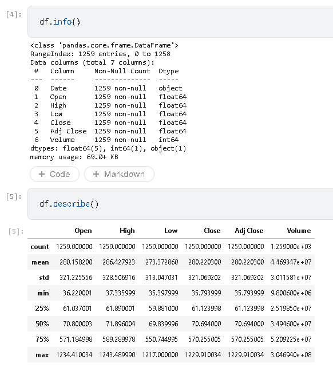Click into the df.info() code cell
Viewport: 333px width, 379px height.
point(180,22)
